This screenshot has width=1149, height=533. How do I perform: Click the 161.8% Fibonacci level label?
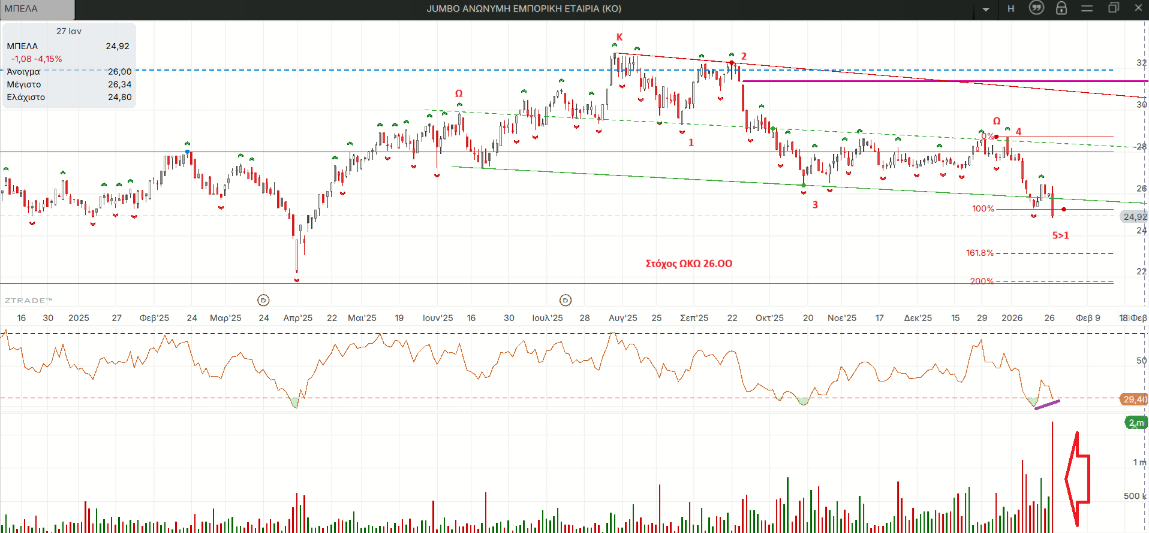tap(979, 253)
